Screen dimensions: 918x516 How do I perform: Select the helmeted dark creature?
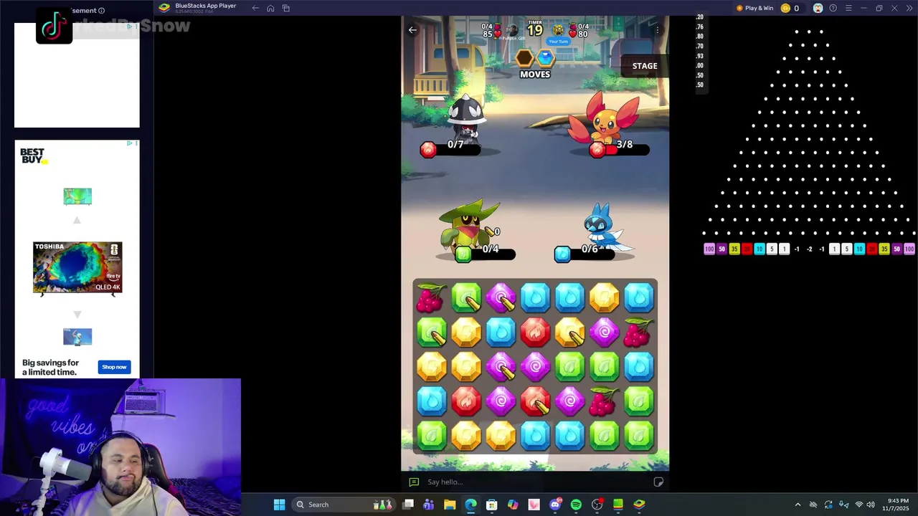466,117
